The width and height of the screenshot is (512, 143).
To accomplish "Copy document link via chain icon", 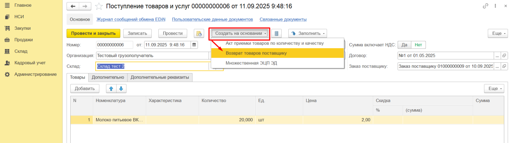I will pos(485,6).
